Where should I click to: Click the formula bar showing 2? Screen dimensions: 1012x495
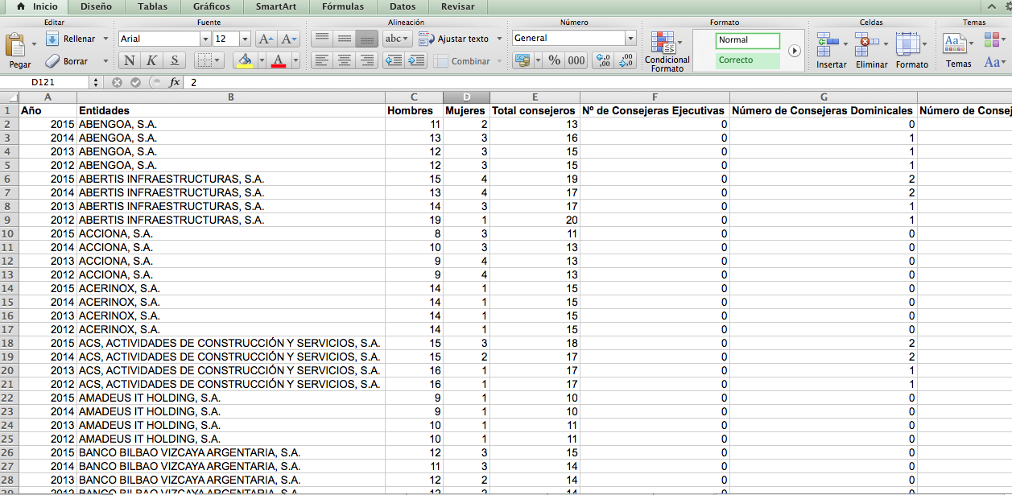point(597,82)
